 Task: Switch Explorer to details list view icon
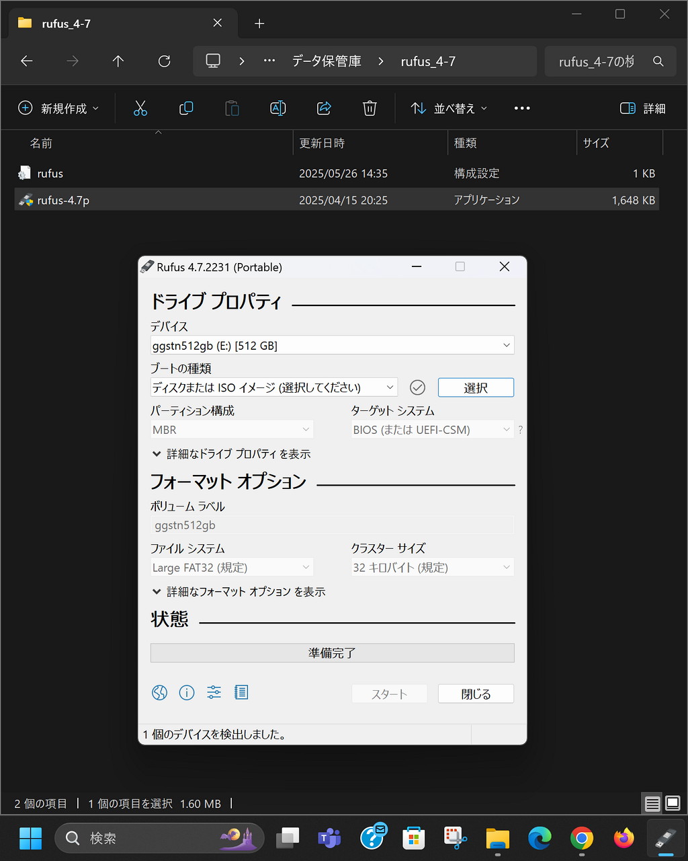pyautogui.click(x=652, y=803)
